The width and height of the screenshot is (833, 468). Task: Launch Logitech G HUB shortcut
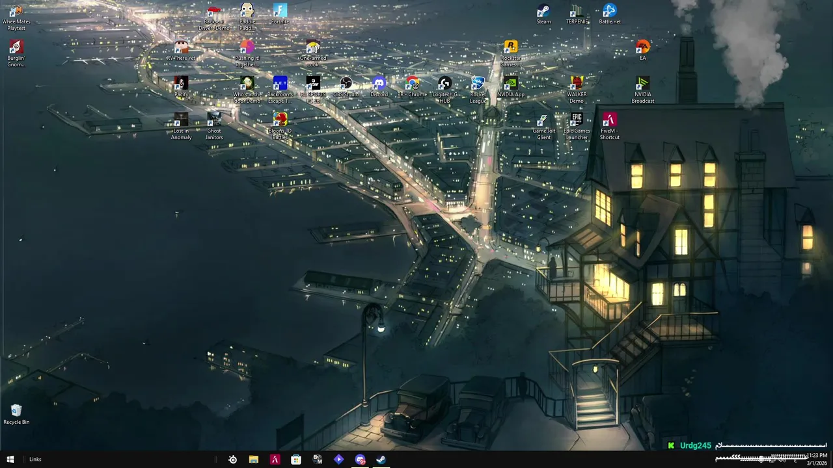click(x=444, y=90)
